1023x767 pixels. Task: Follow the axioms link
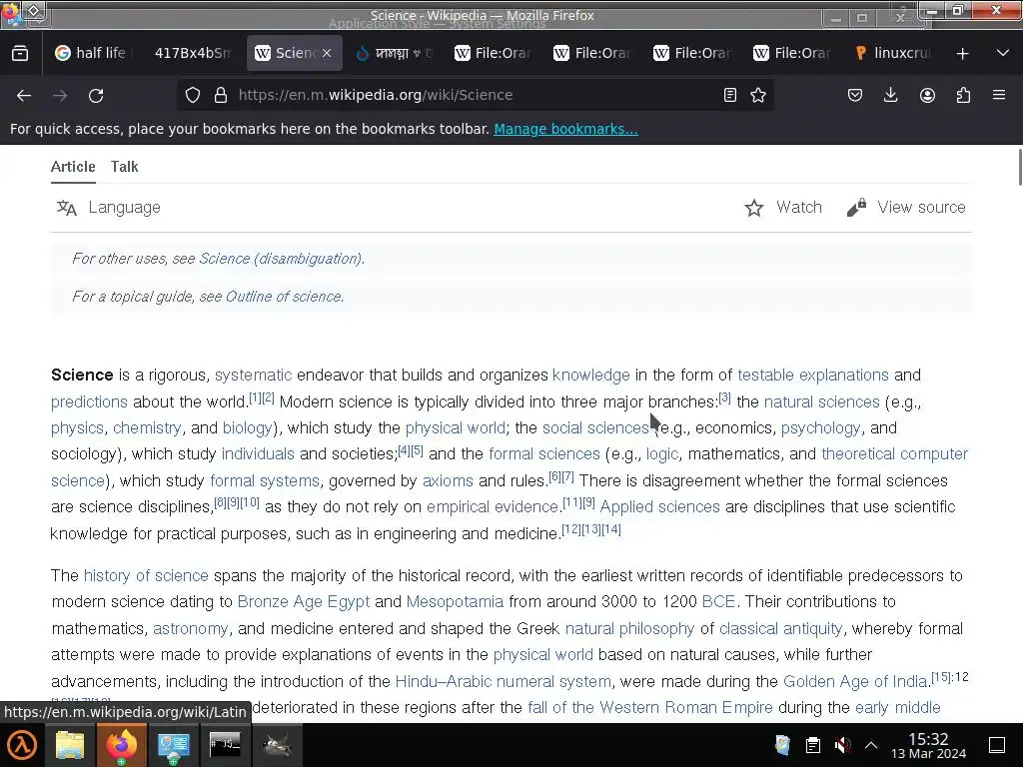[x=448, y=480]
